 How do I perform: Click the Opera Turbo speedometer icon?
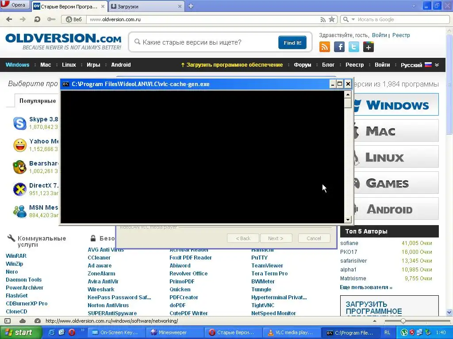click(37, 321)
